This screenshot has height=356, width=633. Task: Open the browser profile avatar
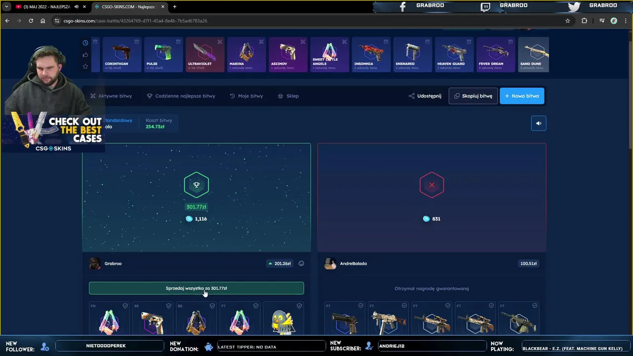click(614, 21)
